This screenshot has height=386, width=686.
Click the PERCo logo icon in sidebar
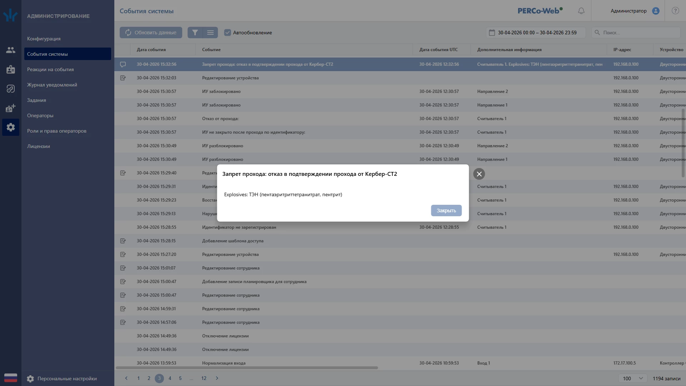[x=10, y=15]
